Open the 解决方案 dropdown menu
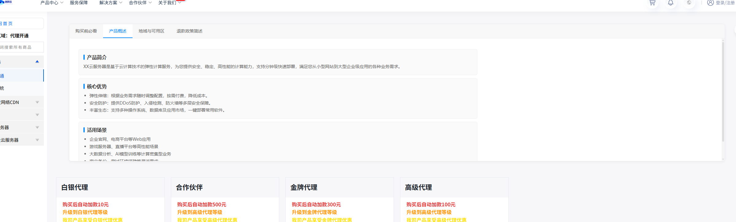Viewport: 736px width, 222px height. pos(110,3)
